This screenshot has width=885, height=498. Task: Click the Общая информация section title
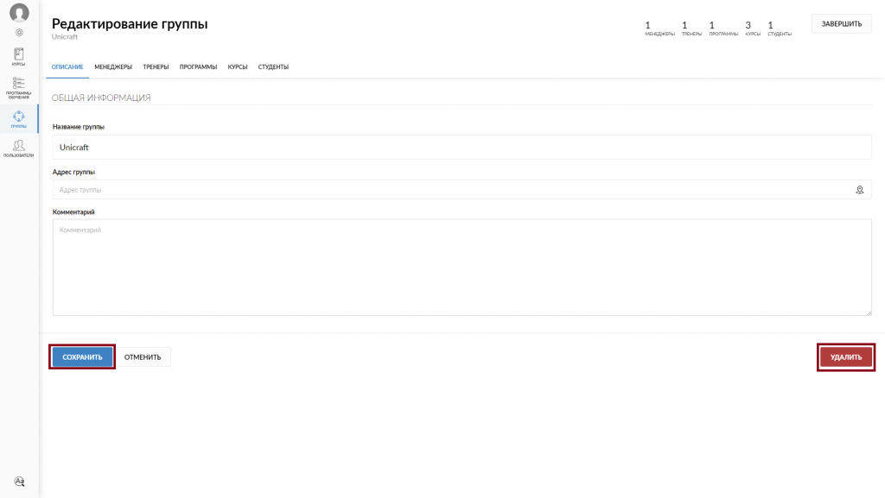tap(101, 98)
